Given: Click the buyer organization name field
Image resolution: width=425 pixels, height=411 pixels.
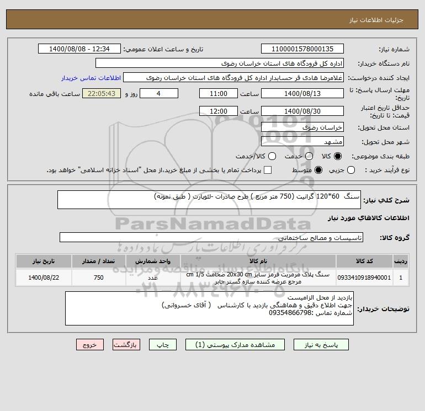Looking at the screenshot, I should 220,63.
